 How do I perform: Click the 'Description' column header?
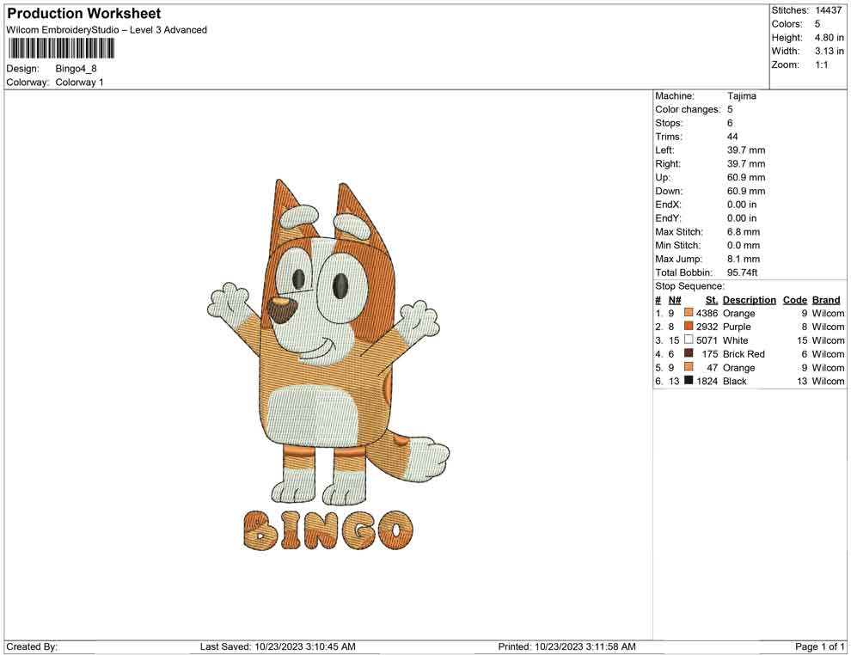pyautogui.click(x=749, y=299)
